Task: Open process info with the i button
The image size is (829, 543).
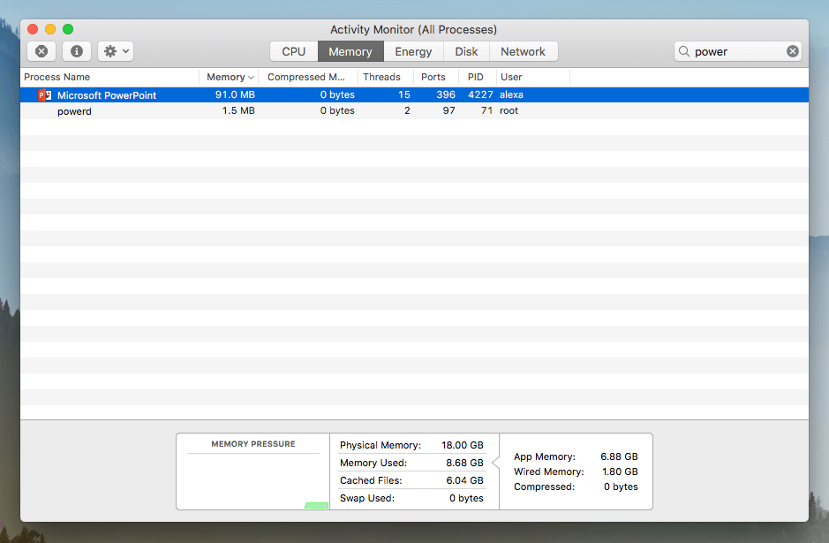Action: pyautogui.click(x=77, y=51)
